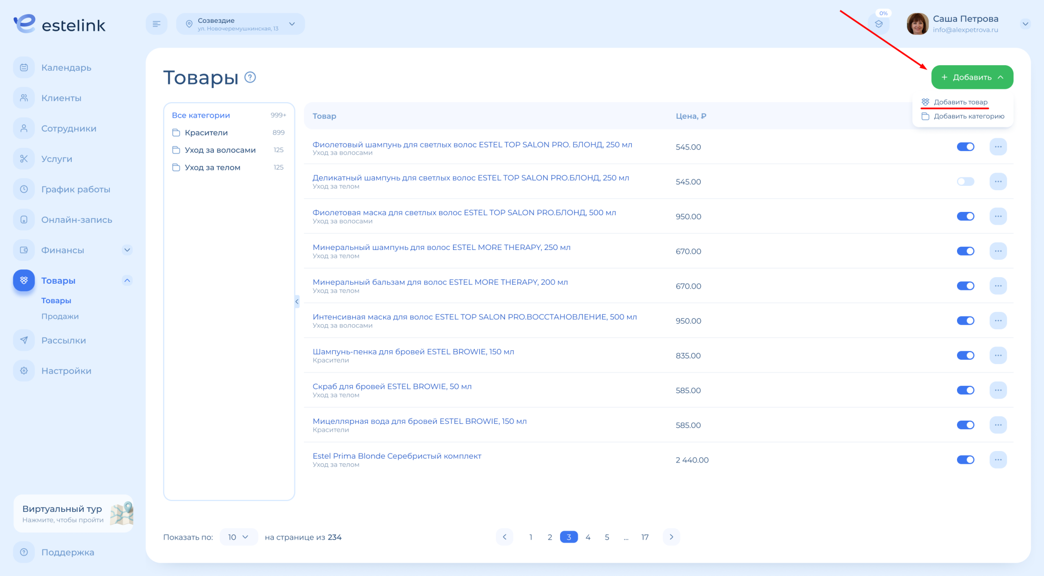The width and height of the screenshot is (1044, 576).
Task: Start the Виртуальный тур card
Action: click(74, 513)
